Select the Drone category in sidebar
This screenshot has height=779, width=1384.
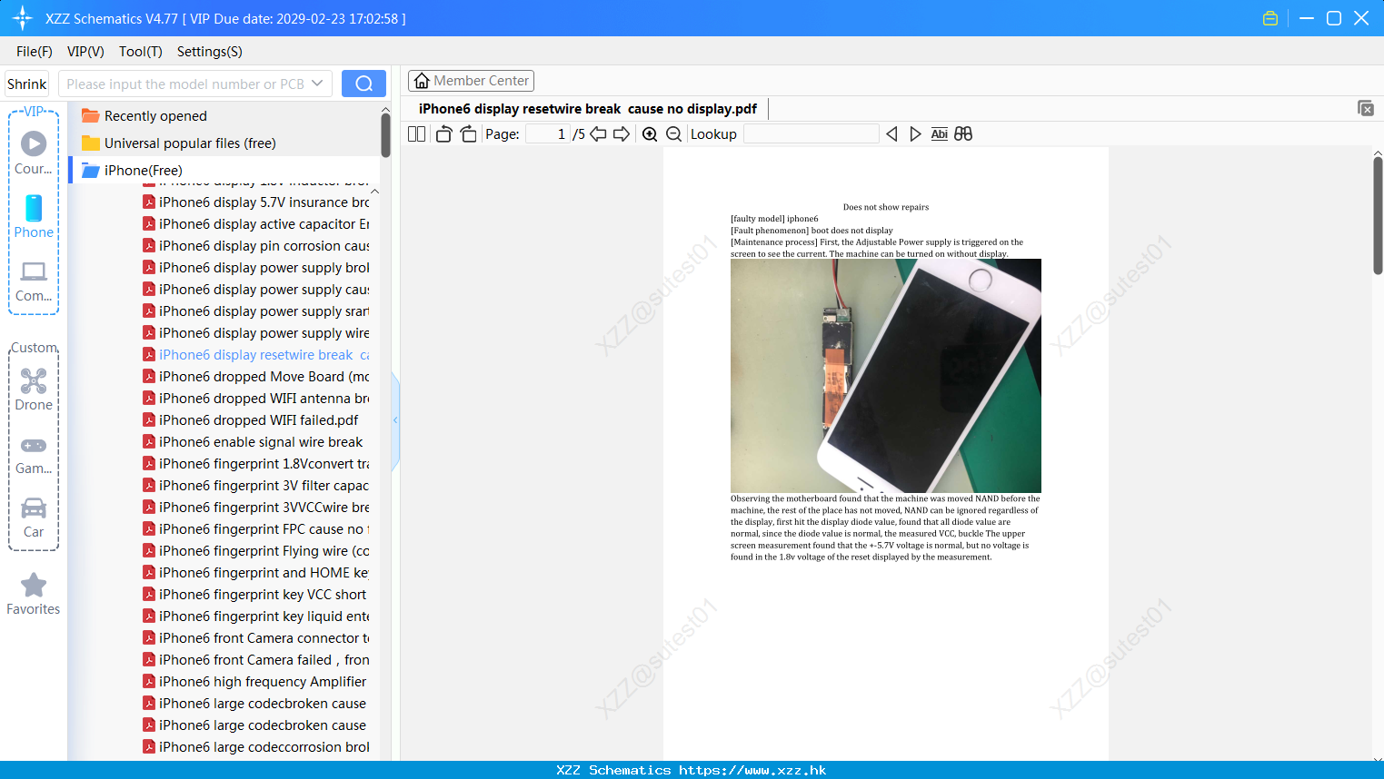pos(34,389)
